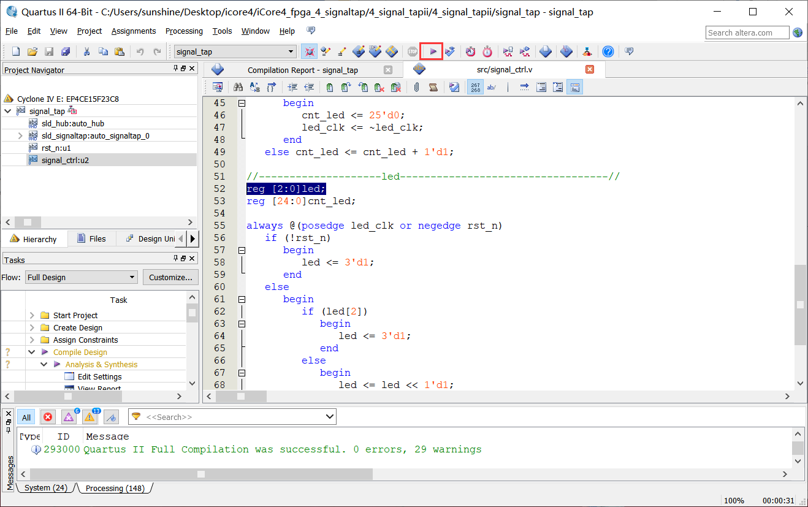Click the Customize... button

[171, 277]
